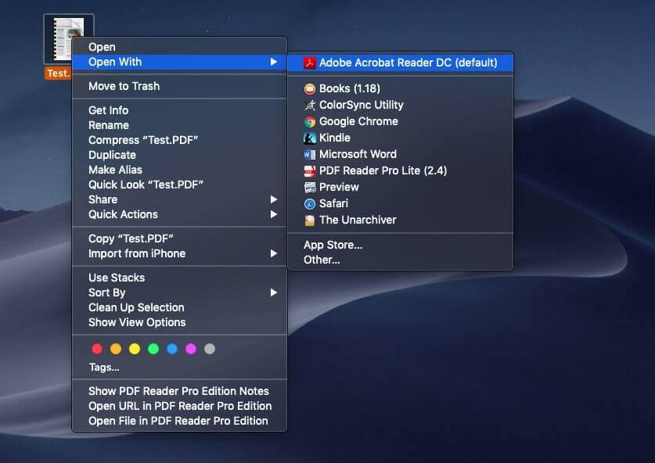Click the Kindle app icon
Screen dimensions: 655x463
tap(310, 138)
